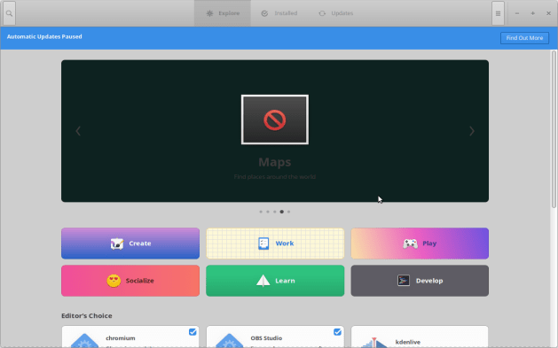Click the Work checklist icon
The height and width of the screenshot is (348, 558).
(263, 244)
